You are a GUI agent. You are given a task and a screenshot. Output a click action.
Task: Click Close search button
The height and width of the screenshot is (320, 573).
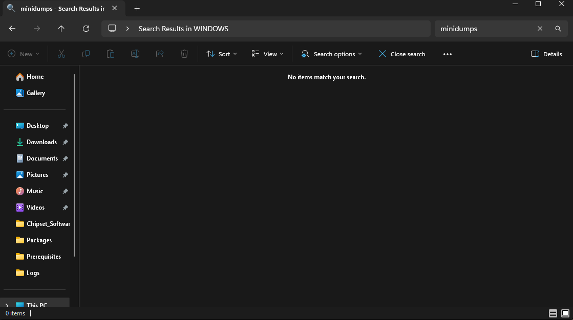[401, 54]
